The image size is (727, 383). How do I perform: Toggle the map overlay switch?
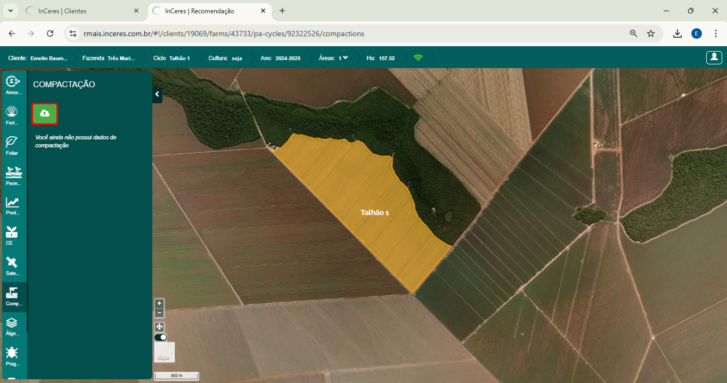click(160, 337)
